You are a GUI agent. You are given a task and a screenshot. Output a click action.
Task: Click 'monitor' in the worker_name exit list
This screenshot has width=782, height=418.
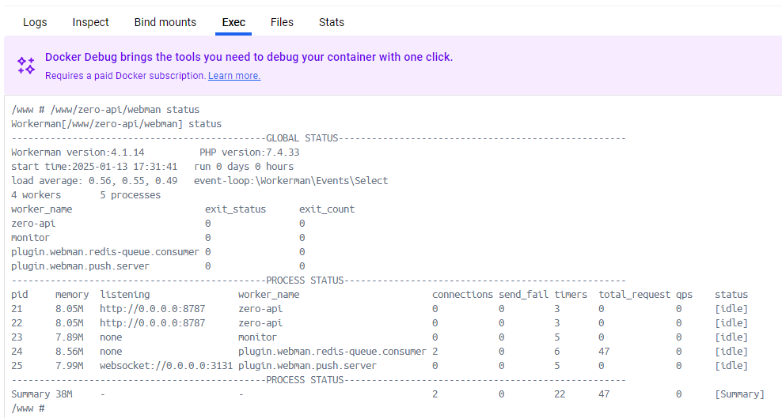coord(30,238)
